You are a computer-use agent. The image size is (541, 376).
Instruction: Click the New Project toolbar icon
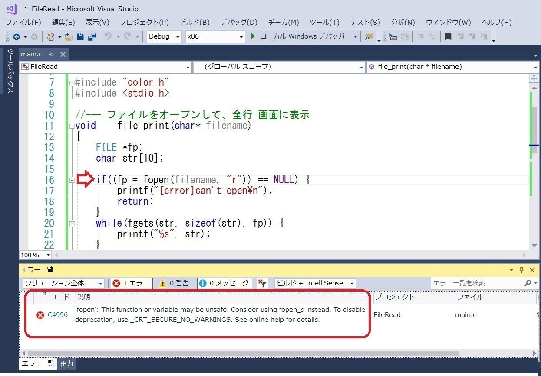pyautogui.click(x=50, y=37)
